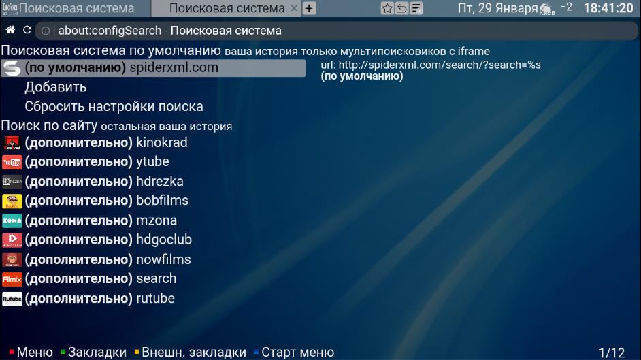The image size is (641, 360).
Task: Add bookmark with the star icon
Action: coord(387,8)
